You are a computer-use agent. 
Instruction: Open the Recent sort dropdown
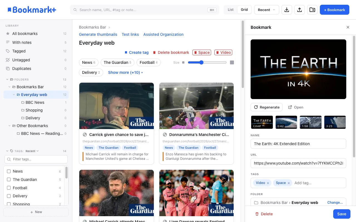pyautogui.click(x=266, y=10)
